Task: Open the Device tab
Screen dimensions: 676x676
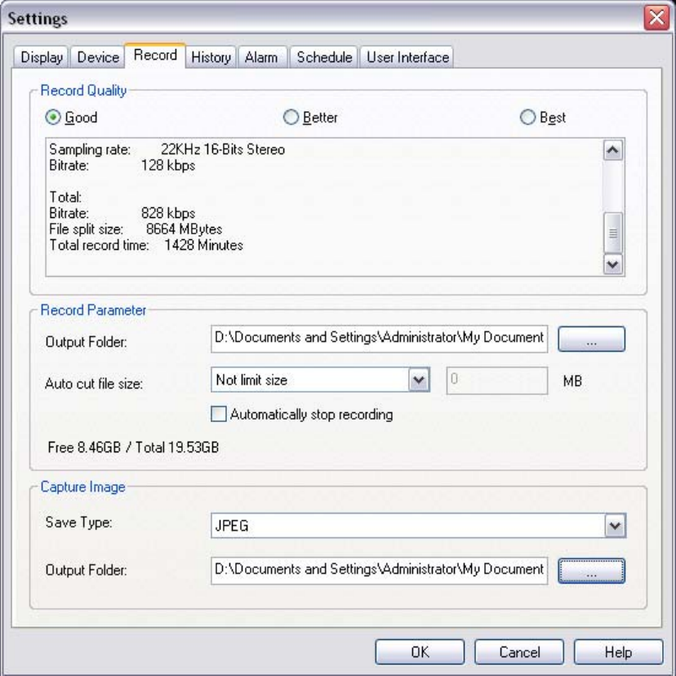Action: [98, 57]
